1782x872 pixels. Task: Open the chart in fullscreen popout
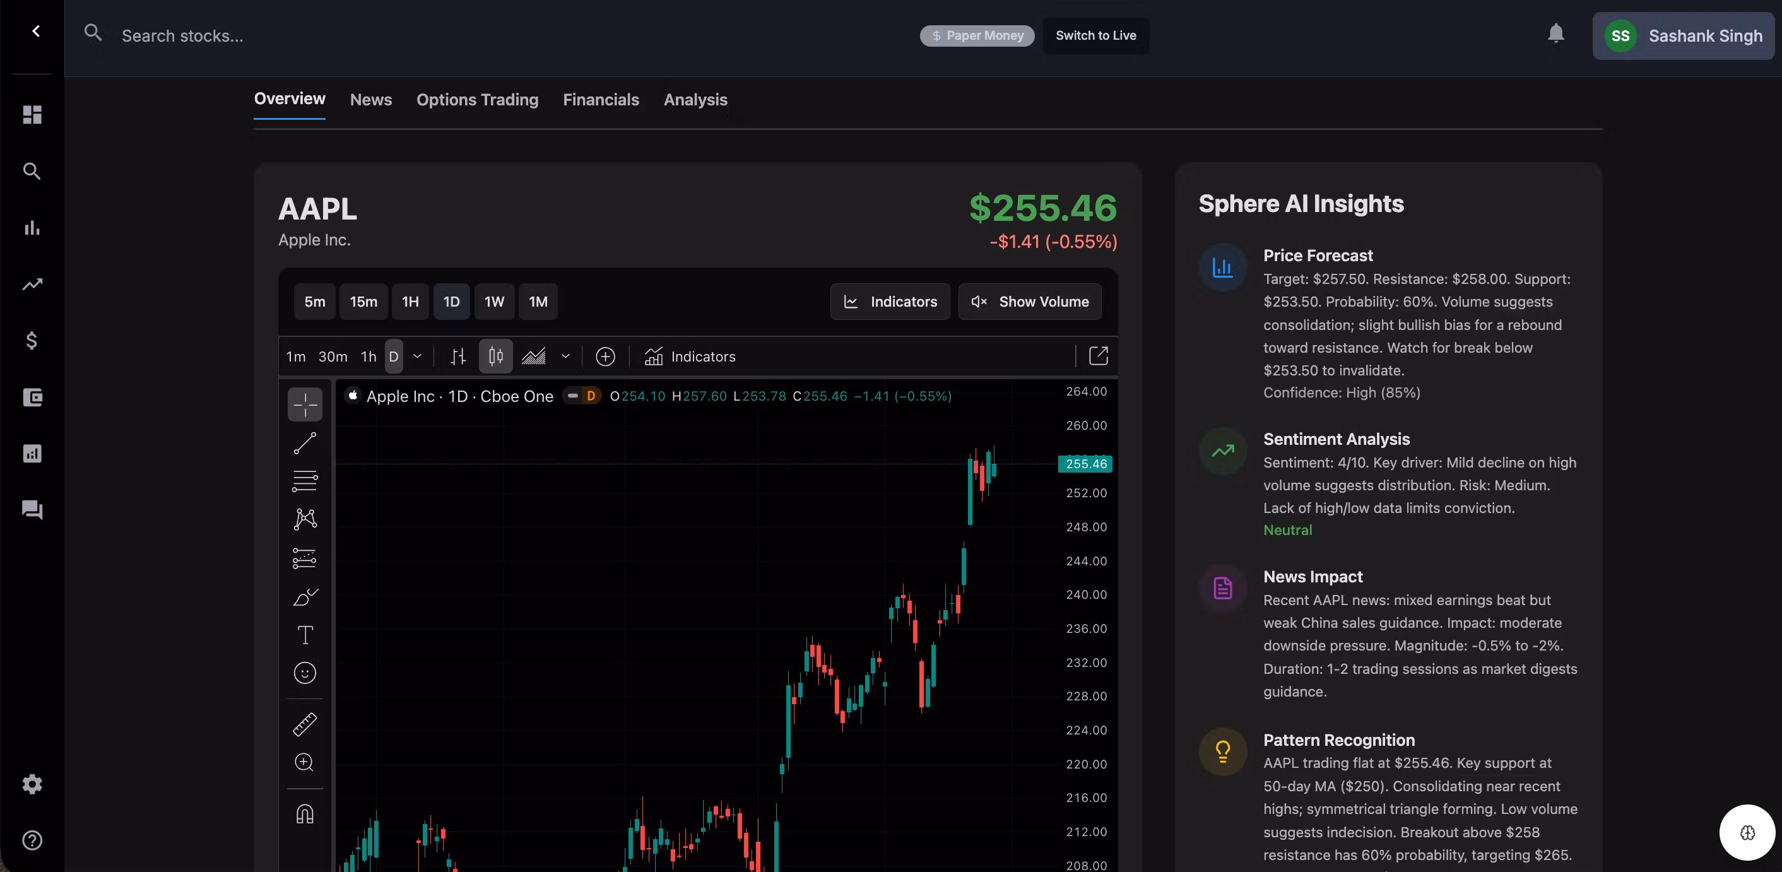coord(1099,356)
